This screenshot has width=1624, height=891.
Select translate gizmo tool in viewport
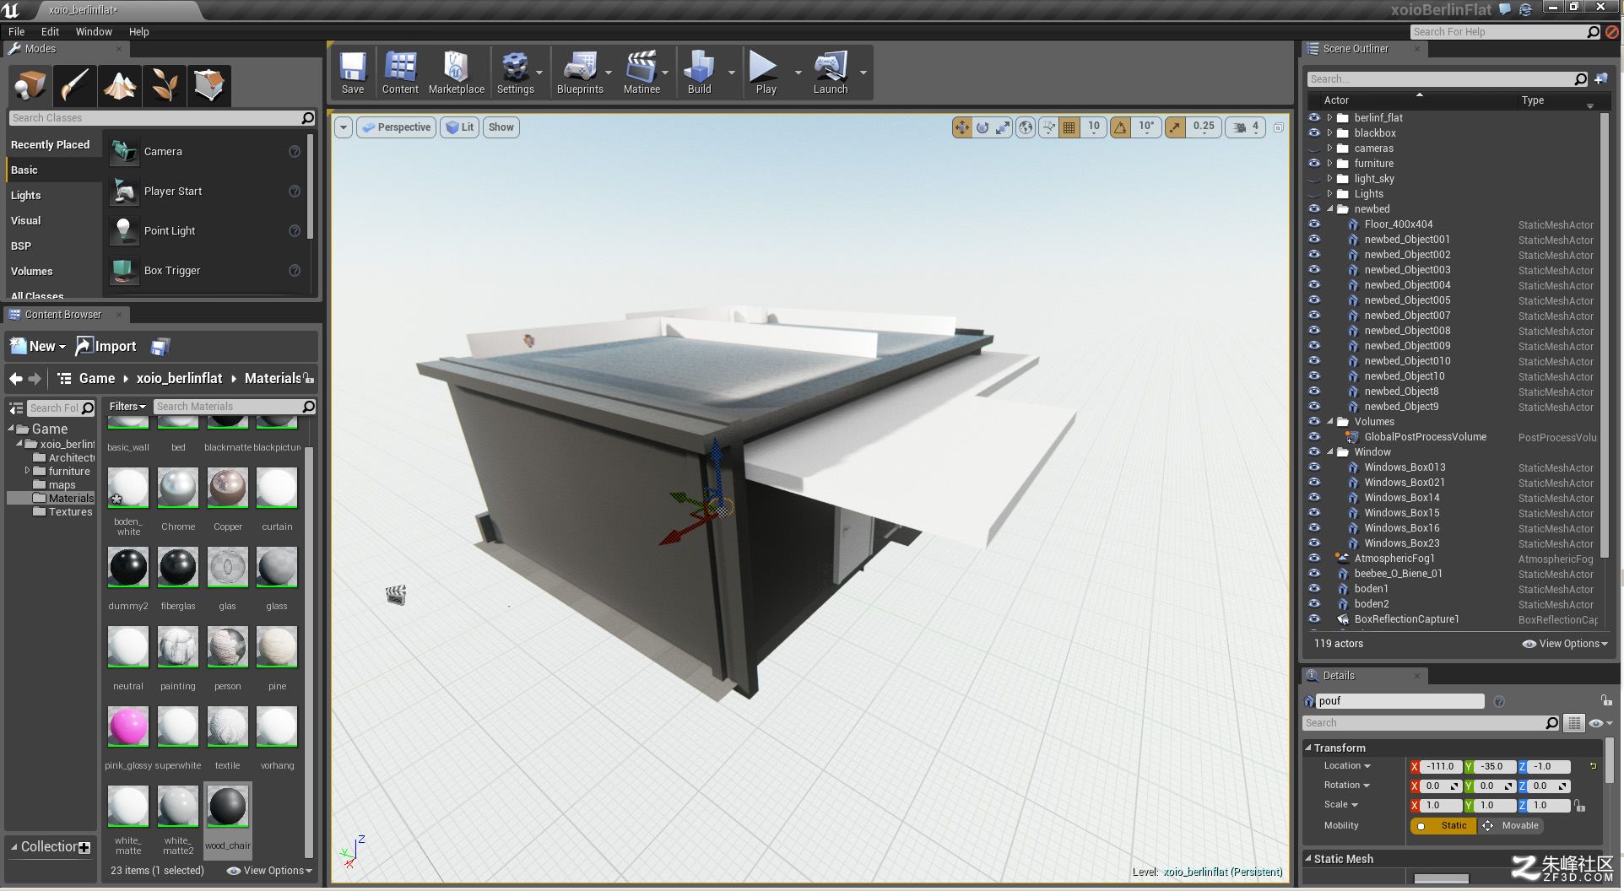click(961, 127)
